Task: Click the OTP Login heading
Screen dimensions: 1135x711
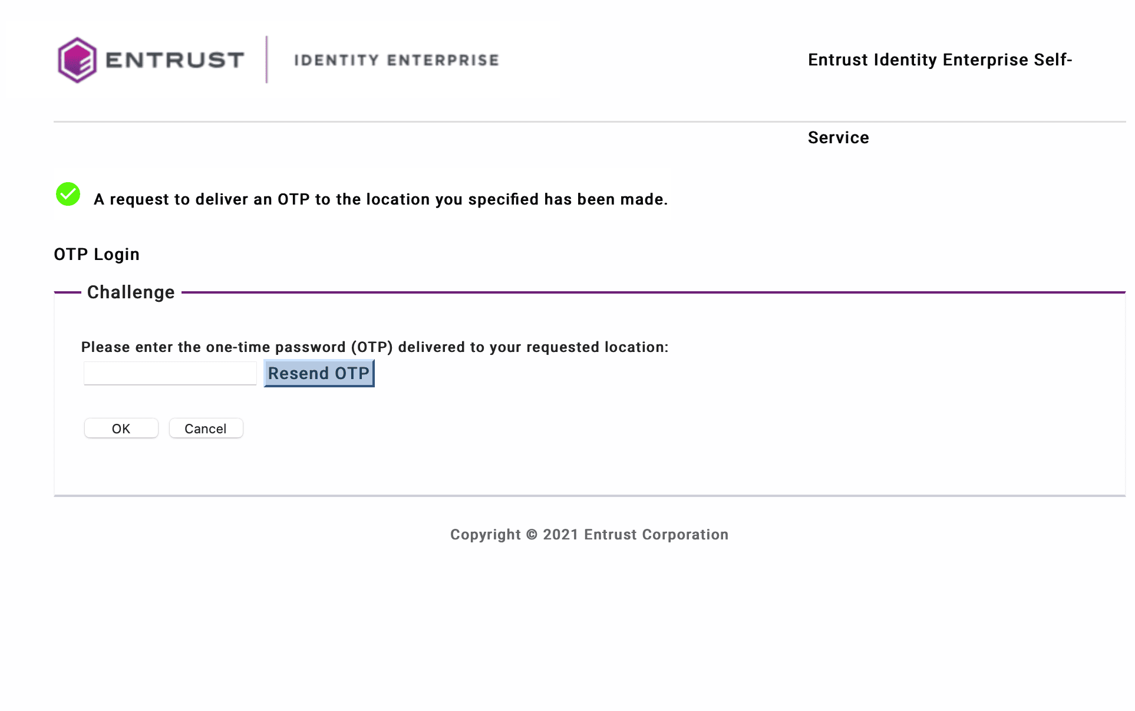Action: tap(97, 254)
